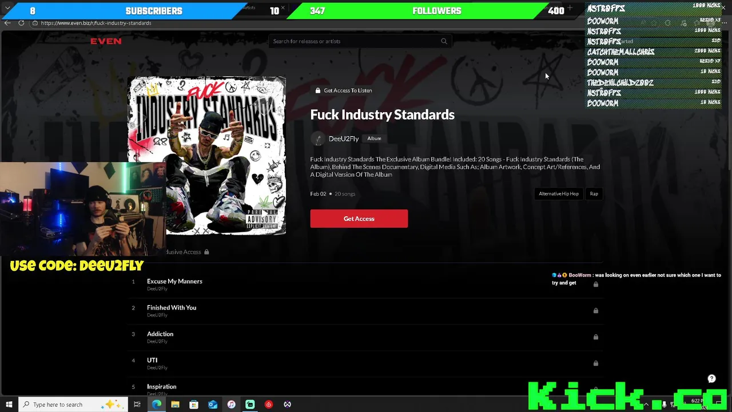Click DeeU2Fly under the Addiction track
The height and width of the screenshot is (412, 732).
tap(157, 342)
